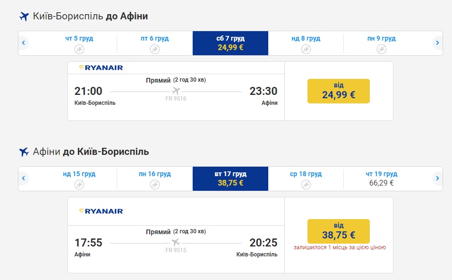
Task: Show later return dates with right arrow
Action: 437,178
